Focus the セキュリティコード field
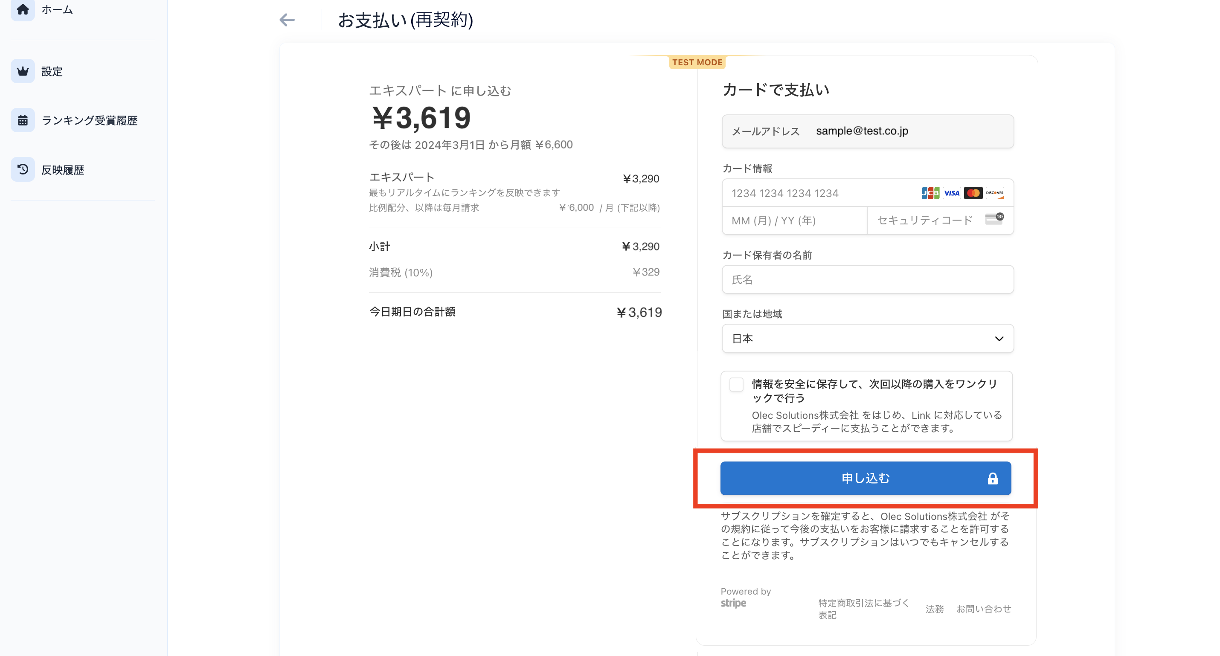The height and width of the screenshot is (656, 1220). (941, 220)
